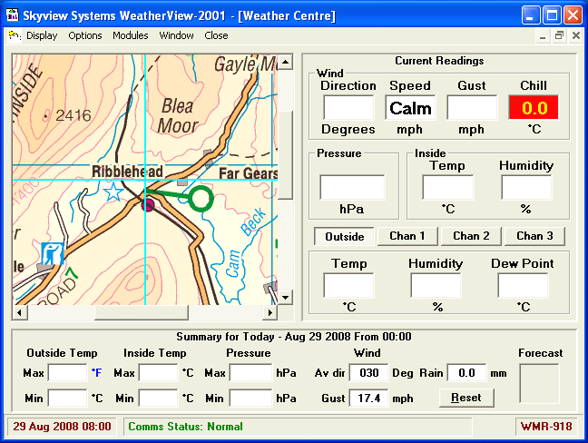Click the Inside Temp Min field
This screenshot has width=588, height=443.
(x=158, y=398)
